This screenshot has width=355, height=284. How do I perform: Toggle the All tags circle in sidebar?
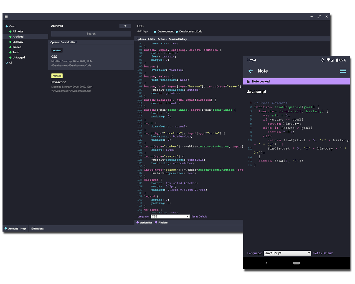coord(7,63)
